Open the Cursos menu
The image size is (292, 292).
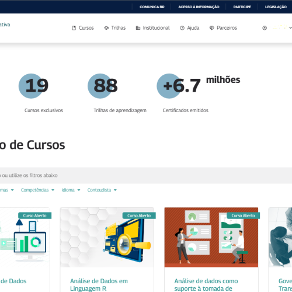coord(83,28)
